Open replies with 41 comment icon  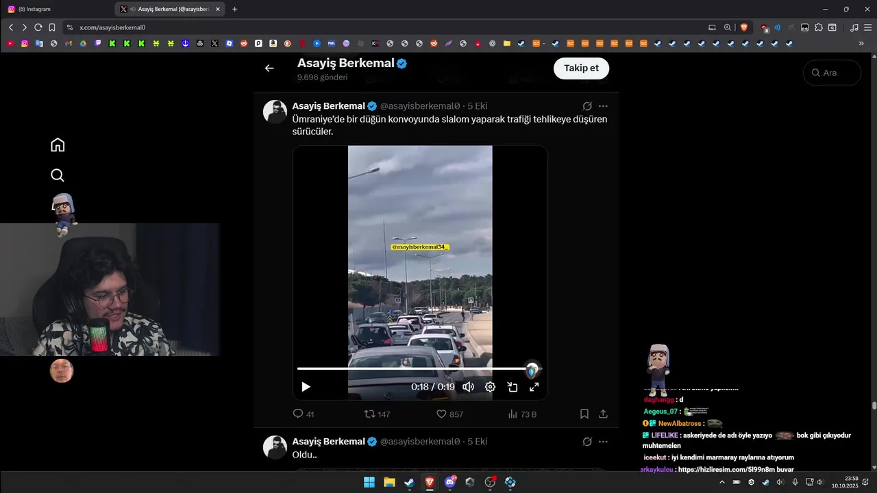(303, 414)
